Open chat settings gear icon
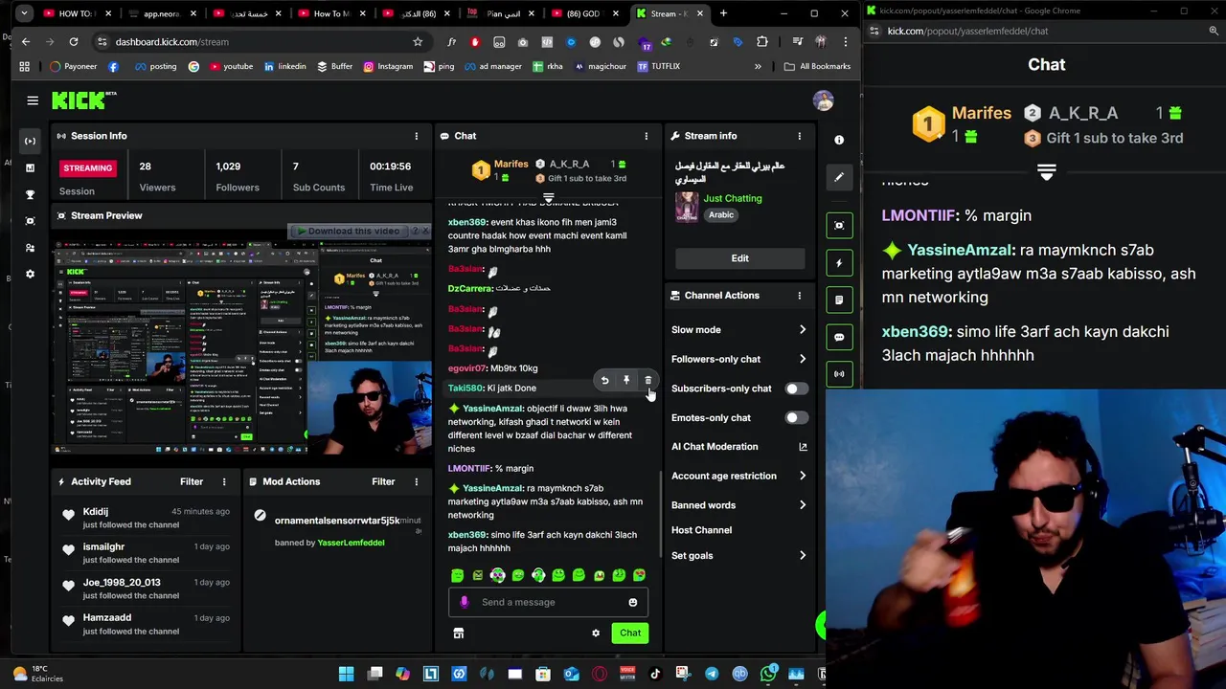 click(596, 633)
